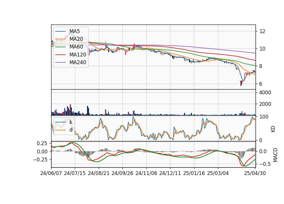Click the volume axis value 4000
This screenshot has height=204, width=284.
(x=265, y=93)
